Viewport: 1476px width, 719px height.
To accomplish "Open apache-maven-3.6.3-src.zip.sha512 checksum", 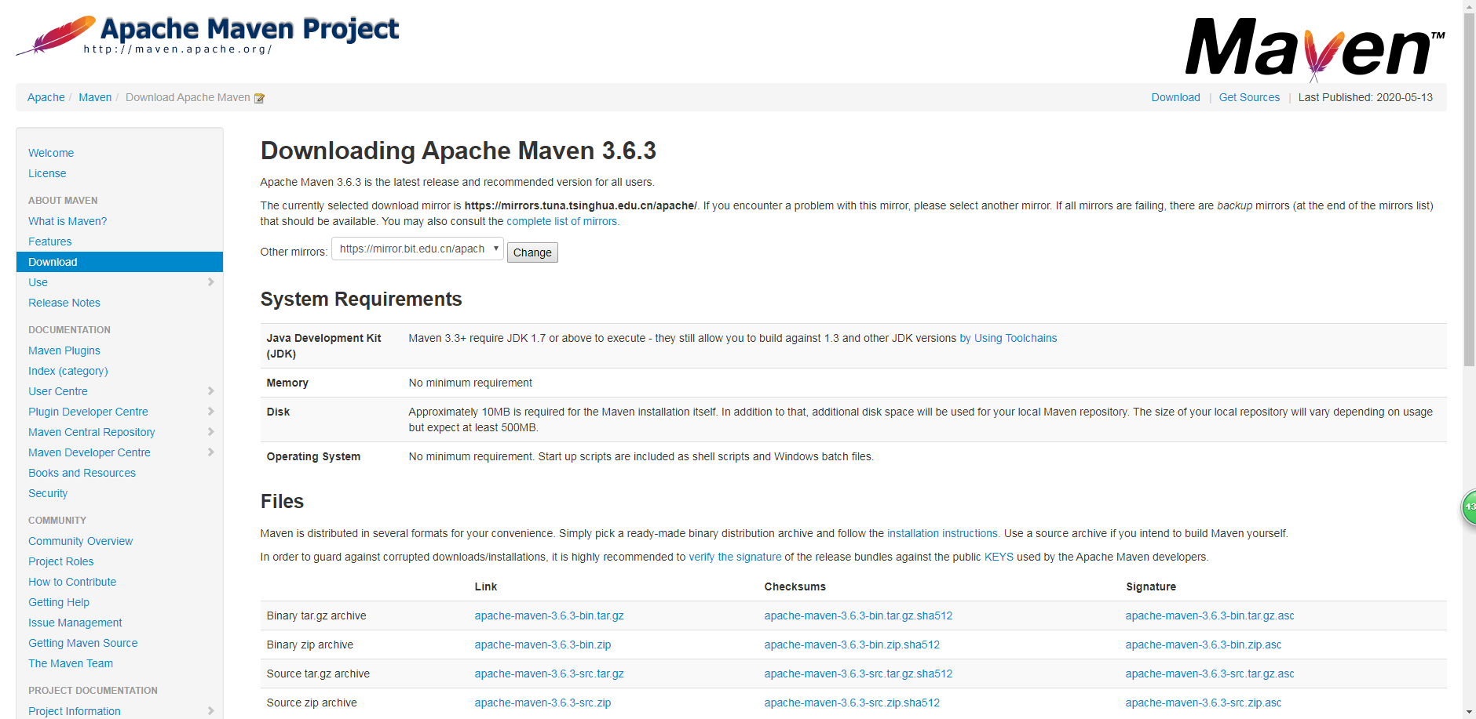I will click(852, 703).
